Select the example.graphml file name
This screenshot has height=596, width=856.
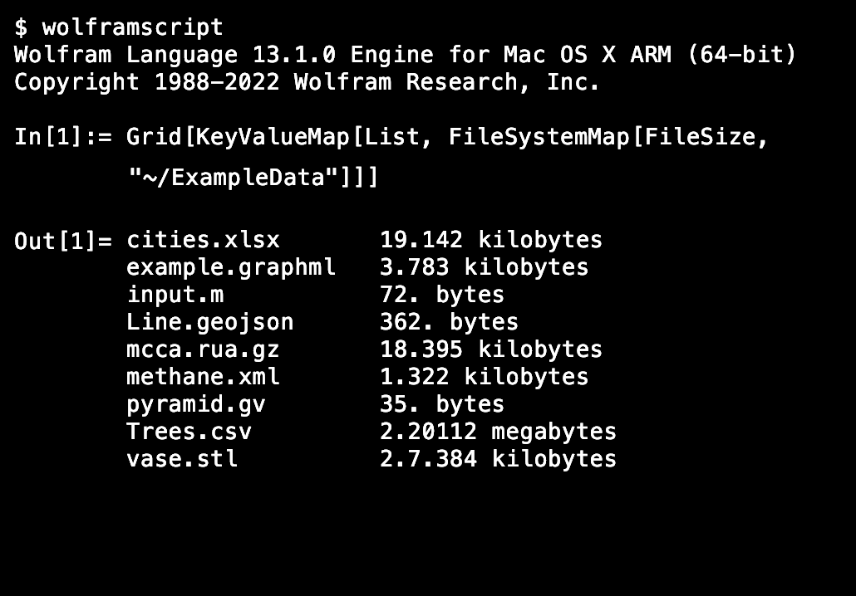pos(231,267)
